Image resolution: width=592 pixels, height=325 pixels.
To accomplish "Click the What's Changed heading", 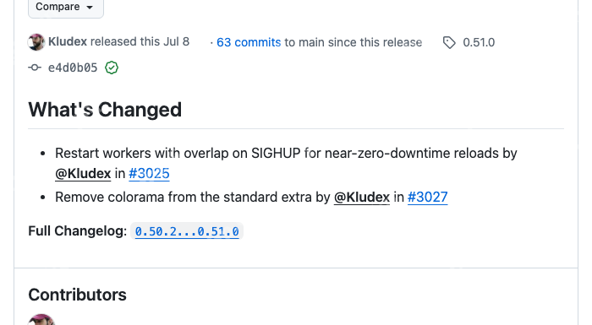I will tap(105, 110).
